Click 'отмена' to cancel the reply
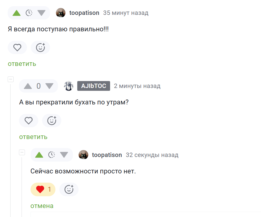The width and height of the screenshot is (261, 217). click(x=42, y=206)
